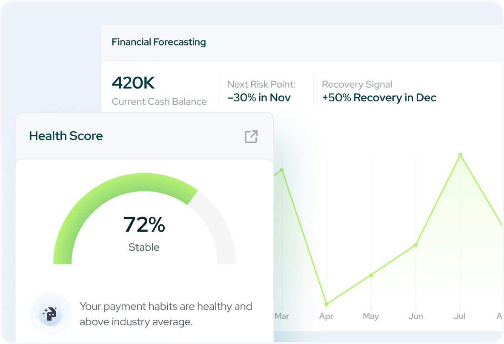Open Health Score in new window icon
Screen dimensions: 504x344
[x=251, y=136]
